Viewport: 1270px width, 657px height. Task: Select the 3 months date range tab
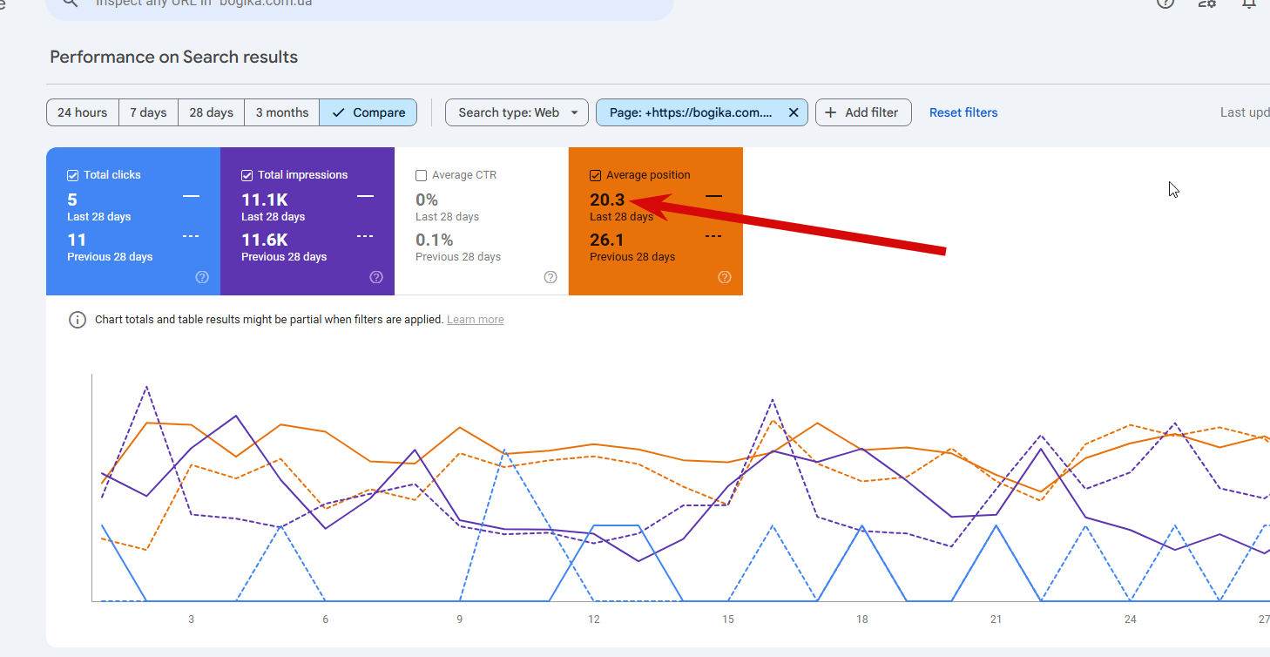(281, 112)
